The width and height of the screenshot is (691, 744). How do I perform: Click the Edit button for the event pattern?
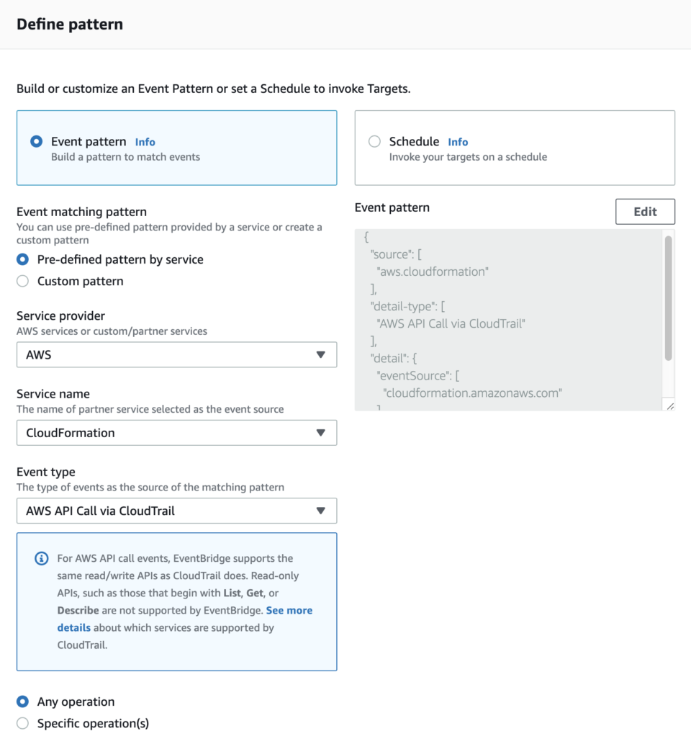click(644, 211)
